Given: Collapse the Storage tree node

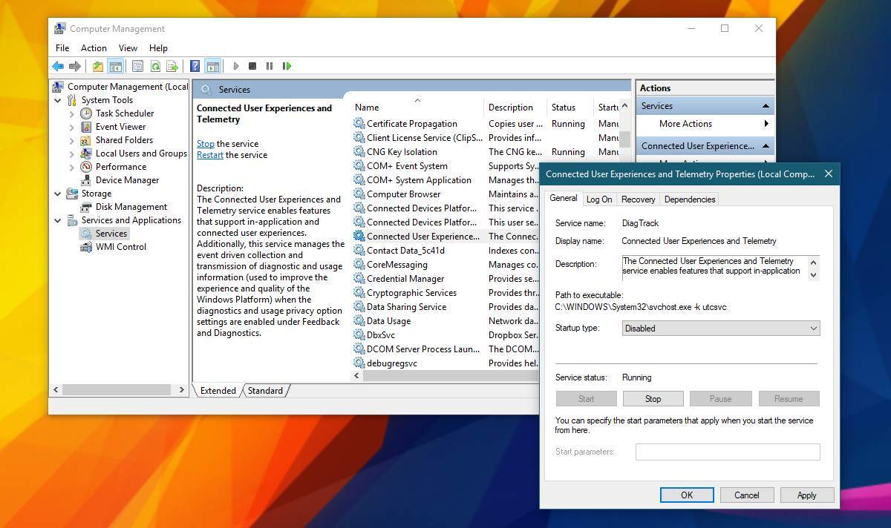Looking at the screenshot, I should [58, 194].
